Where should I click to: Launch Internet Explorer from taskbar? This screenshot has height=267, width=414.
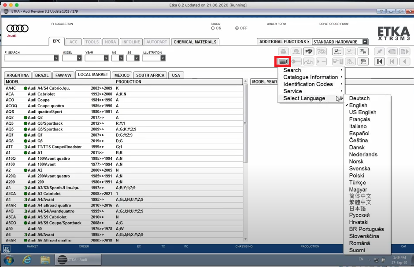click(x=27, y=260)
